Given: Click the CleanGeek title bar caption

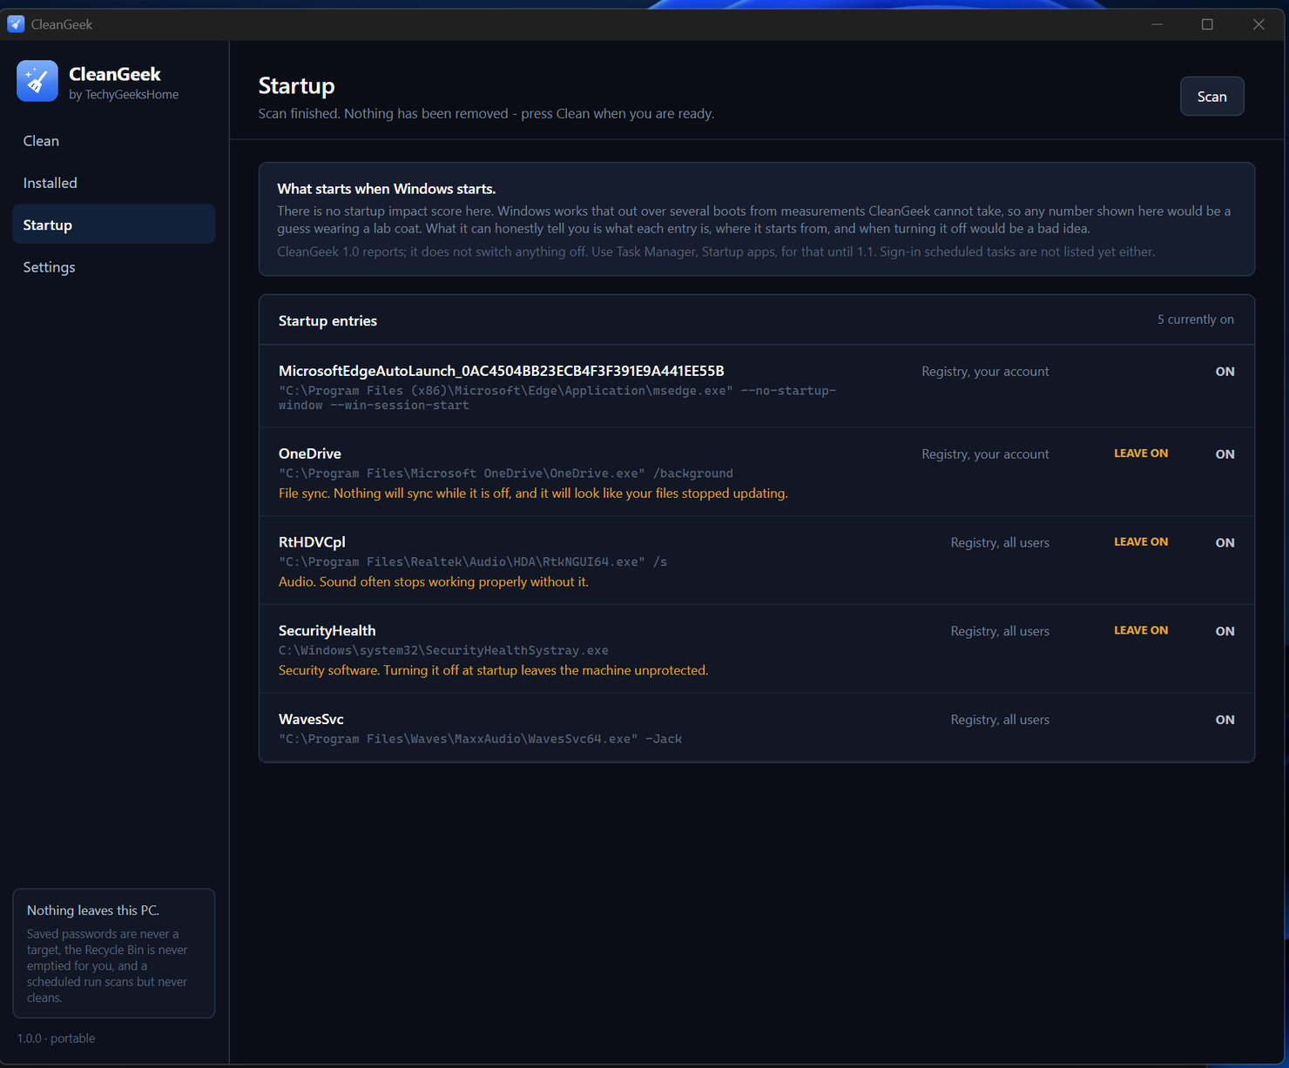Looking at the screenshot, I should point(62,24).
